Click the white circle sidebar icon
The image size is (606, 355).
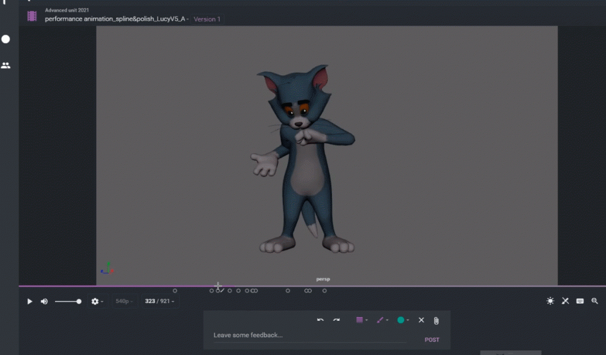coord(6,39)
